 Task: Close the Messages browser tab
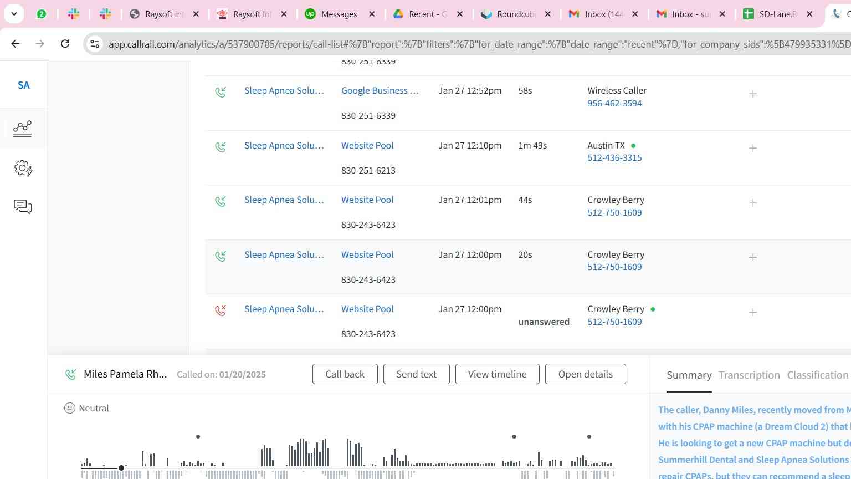coord(372,14)
